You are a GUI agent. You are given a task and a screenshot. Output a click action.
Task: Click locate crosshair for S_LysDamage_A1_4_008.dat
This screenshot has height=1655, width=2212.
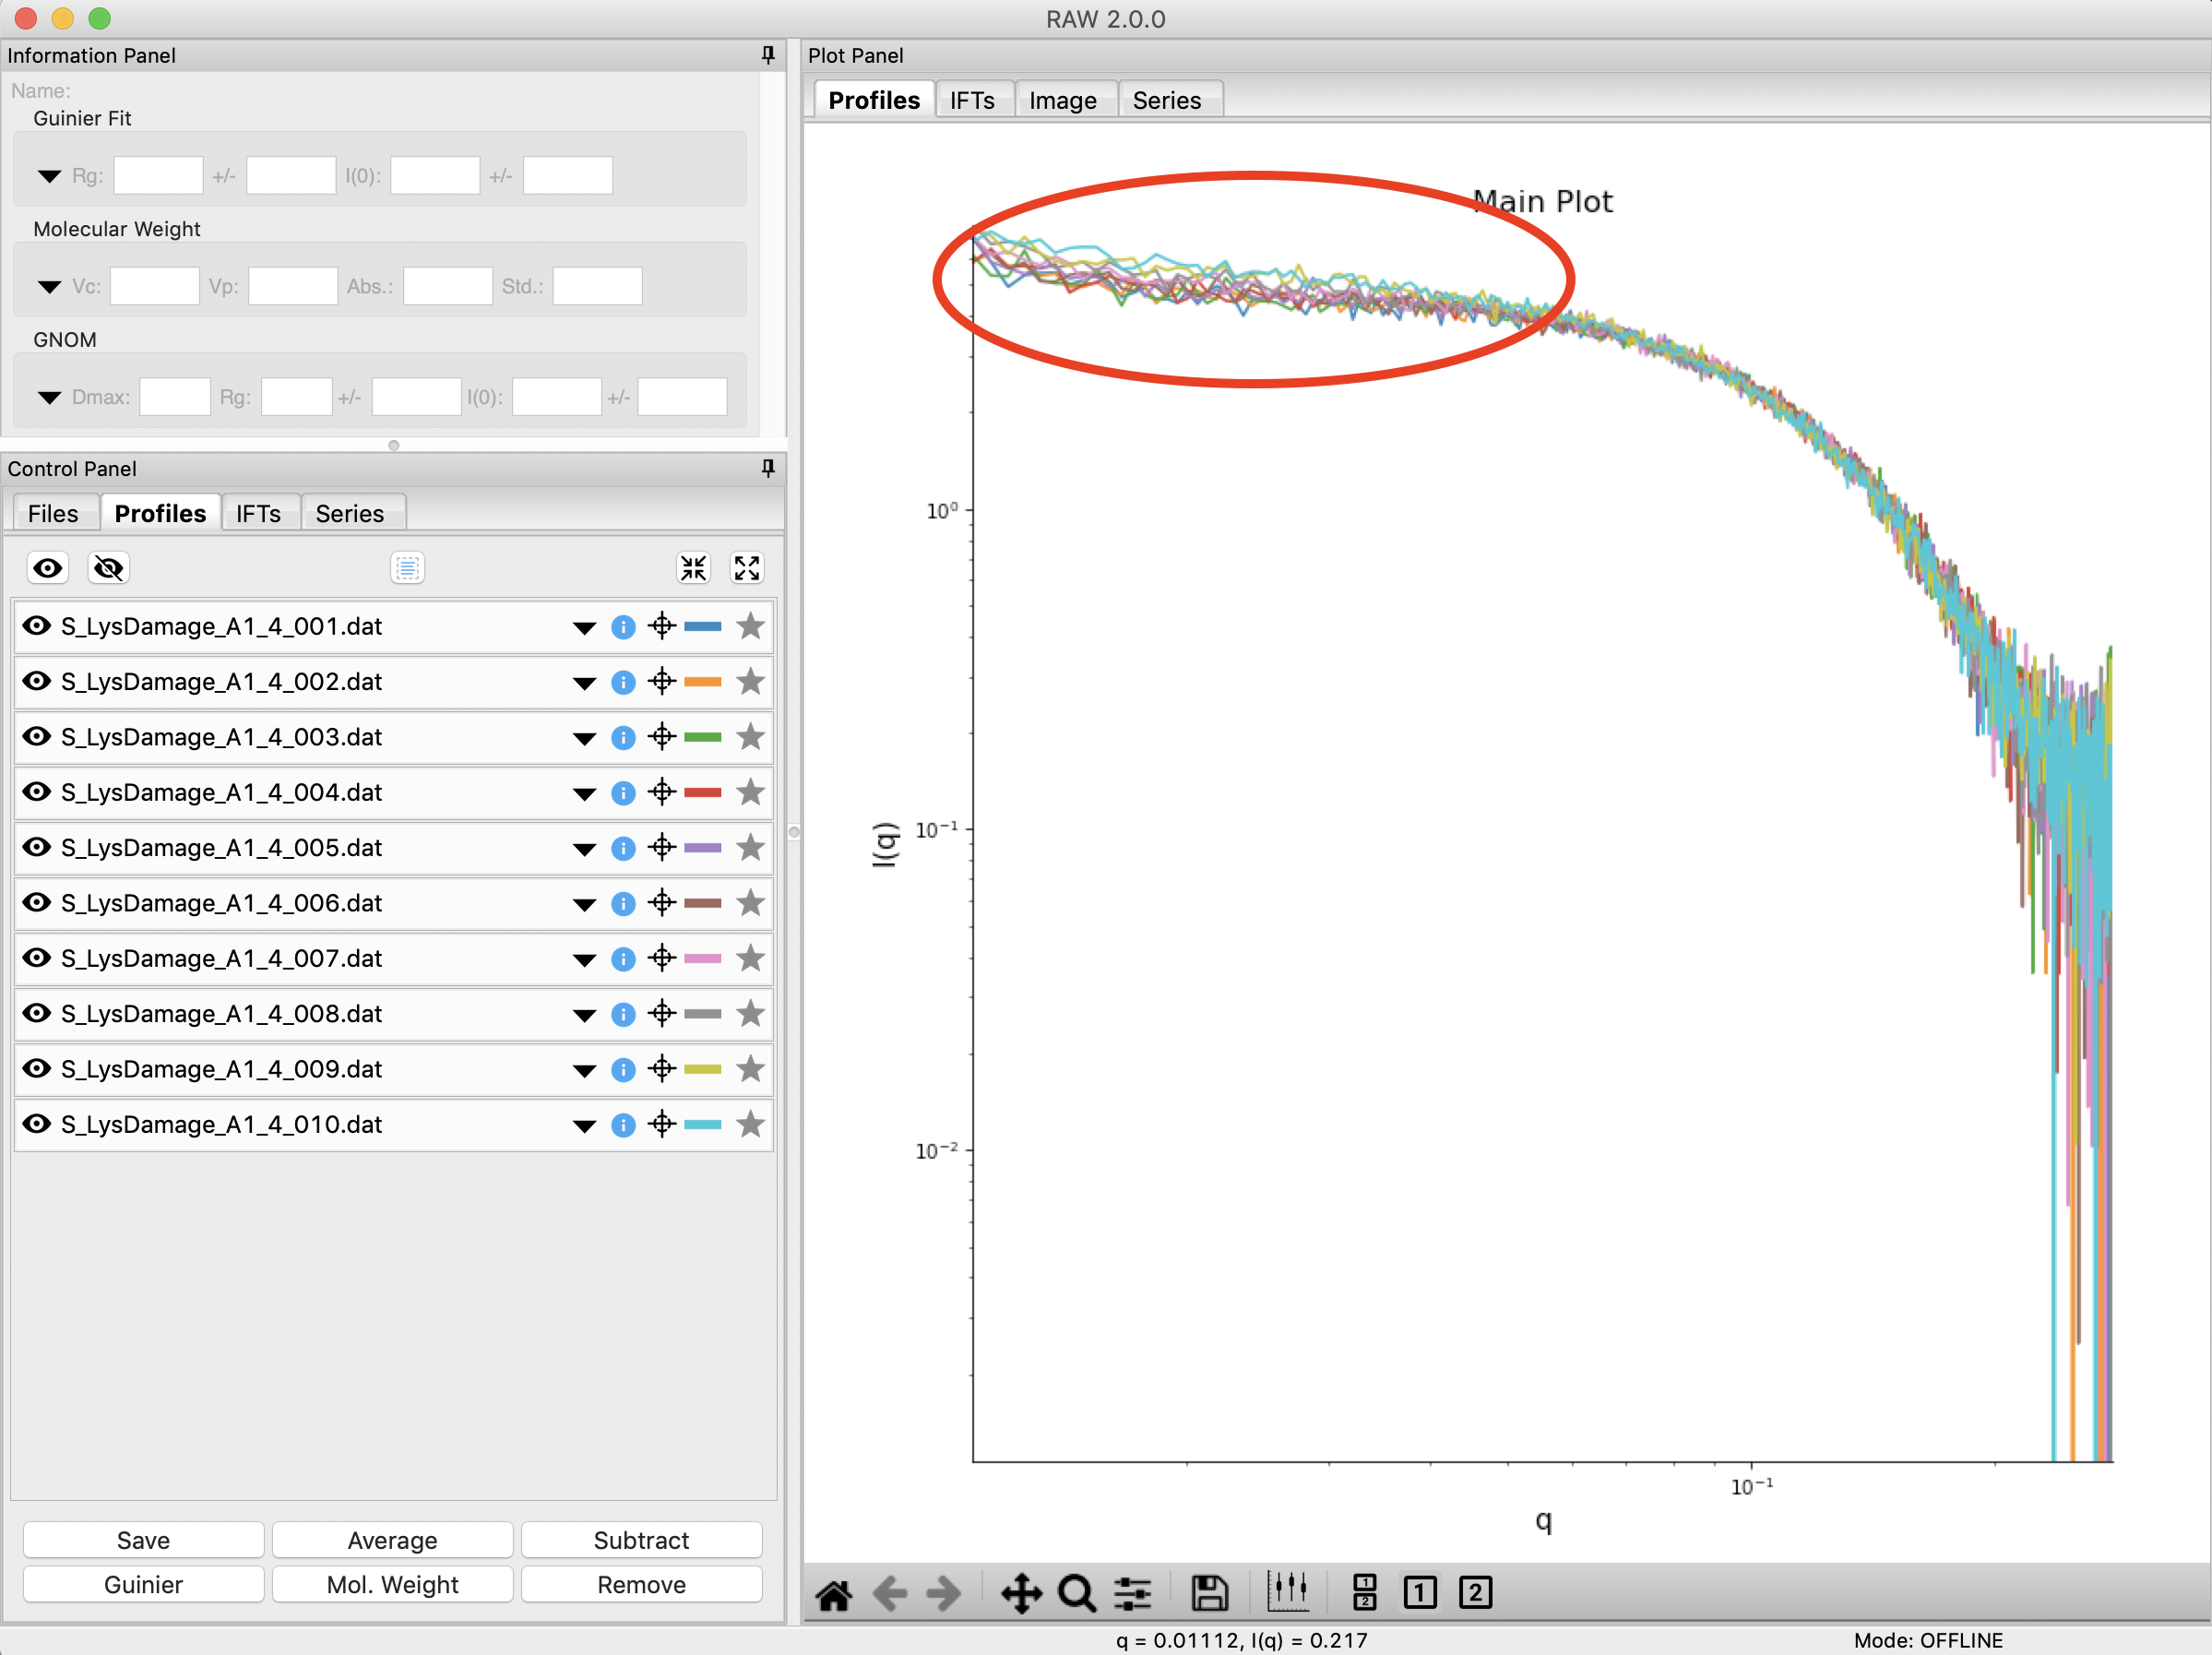[x=662, y=1013]
